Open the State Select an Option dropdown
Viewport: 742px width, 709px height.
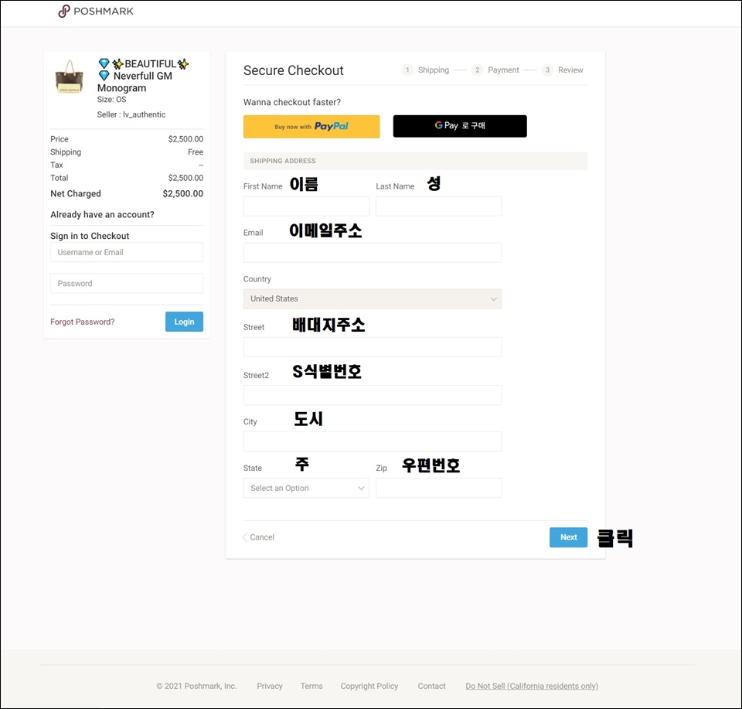pyautogui.click(x=306, y=488)
